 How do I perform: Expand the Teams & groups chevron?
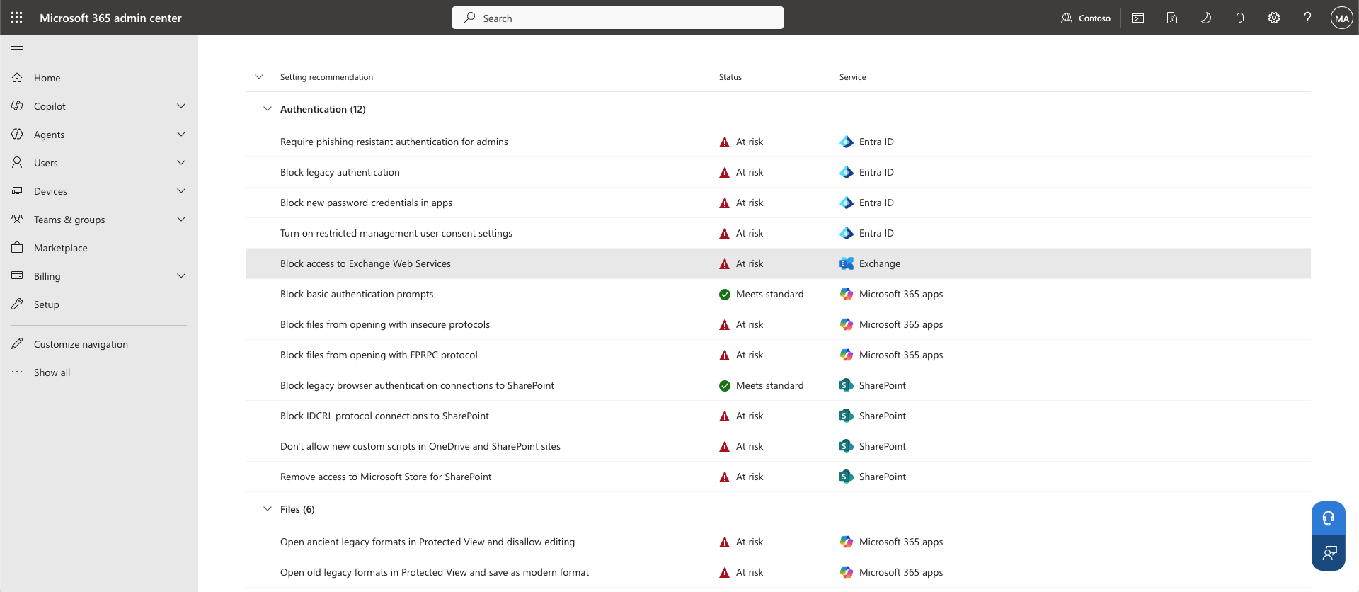click(181, 219)
